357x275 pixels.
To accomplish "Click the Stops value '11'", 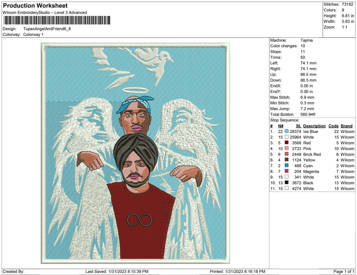I will (x=303, y=52).
